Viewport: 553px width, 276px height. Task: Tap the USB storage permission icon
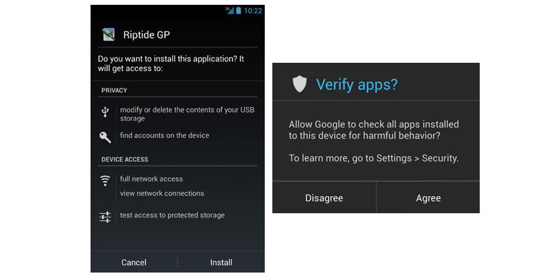(x=105, y=112)
